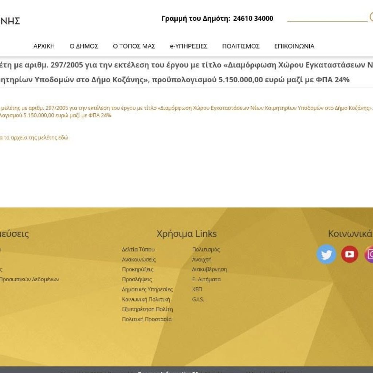Viewport: 373px width, 373px height.
Task: Open the G.I.S. footer link
Action: pyautogui.click(x=198, y=299)
